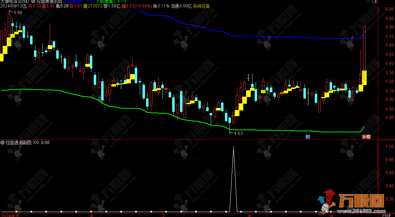395x217 pixels.
Task: Click the 系统设备 sector label
Action: click(x=201, y=6)
